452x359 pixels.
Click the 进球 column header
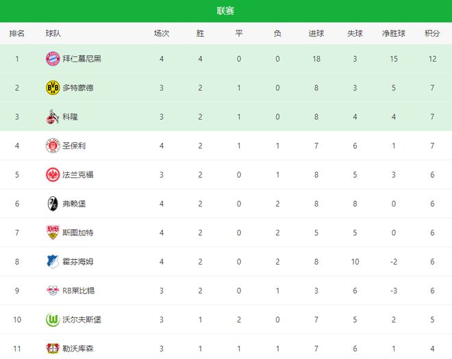pyautogui.click(x=316, y=34)
